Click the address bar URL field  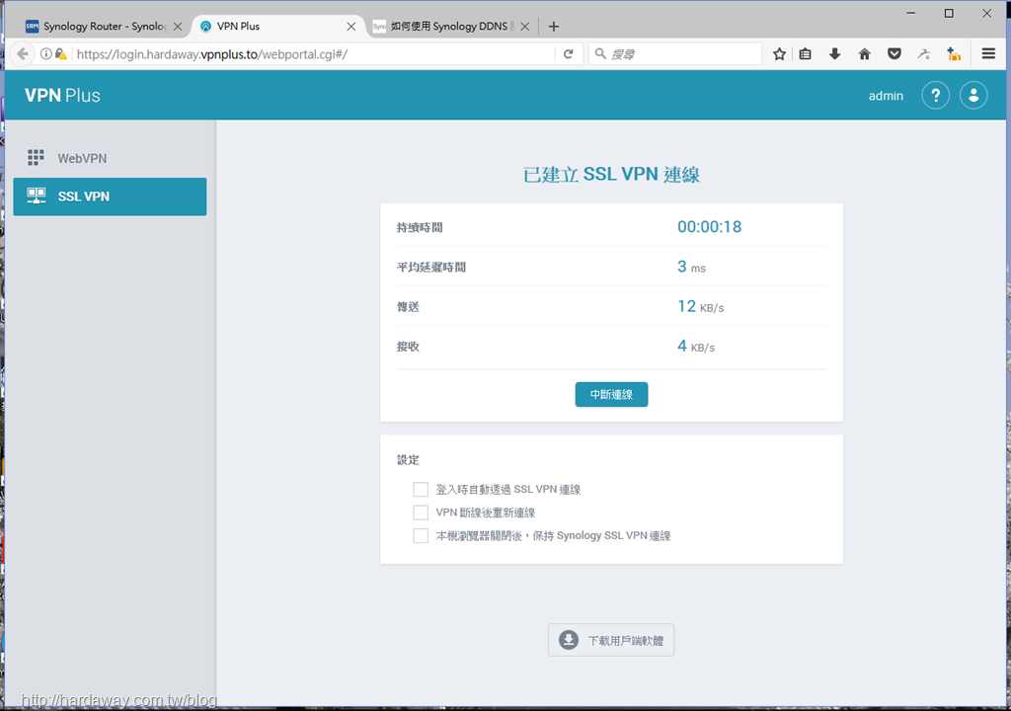(x=313, y=54)
